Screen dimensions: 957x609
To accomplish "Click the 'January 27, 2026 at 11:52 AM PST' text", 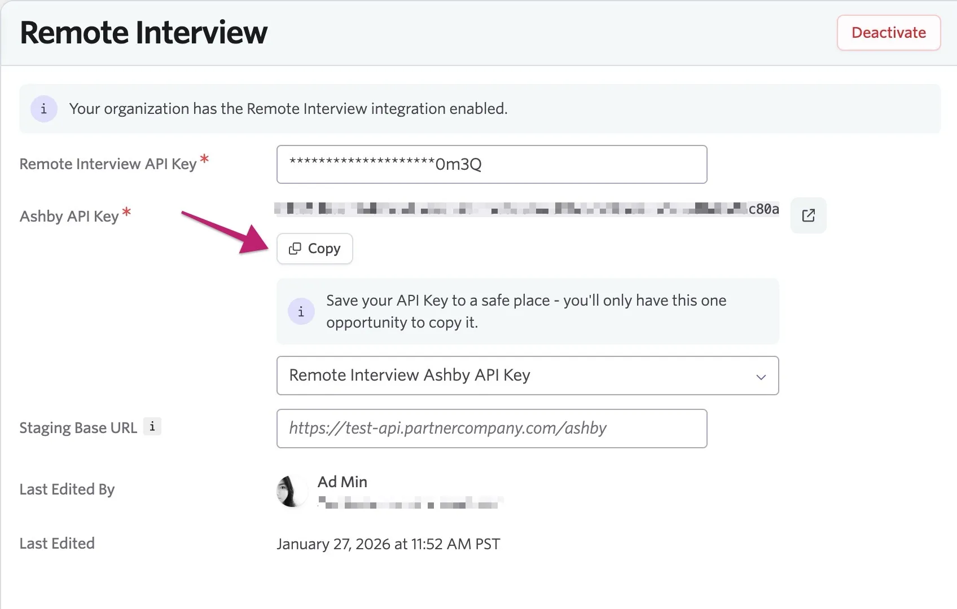I will [388, 544].
